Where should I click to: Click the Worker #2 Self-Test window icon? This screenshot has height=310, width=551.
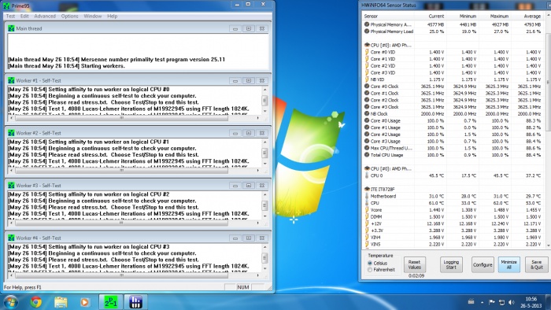click(11, 133)
